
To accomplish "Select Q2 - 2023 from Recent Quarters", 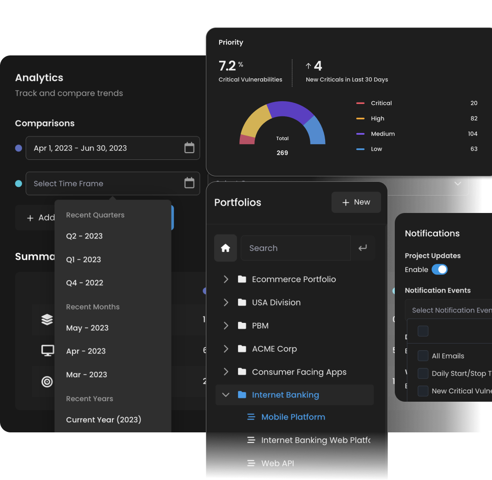I will tap(84, 236).
